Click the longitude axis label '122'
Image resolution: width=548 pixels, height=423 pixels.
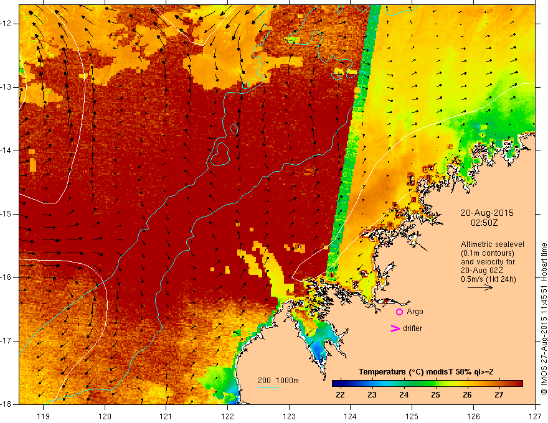227,416
